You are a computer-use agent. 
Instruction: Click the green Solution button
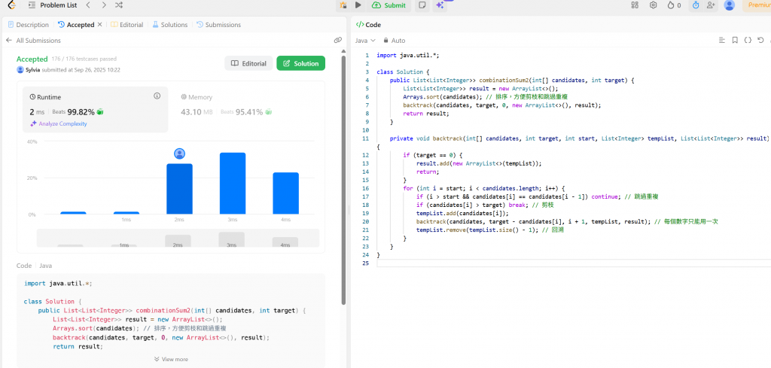click(x=301, y=63)
